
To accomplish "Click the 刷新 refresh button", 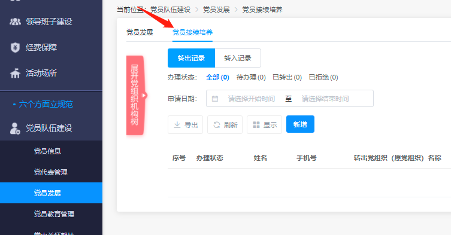I will (x=225, y=125).
